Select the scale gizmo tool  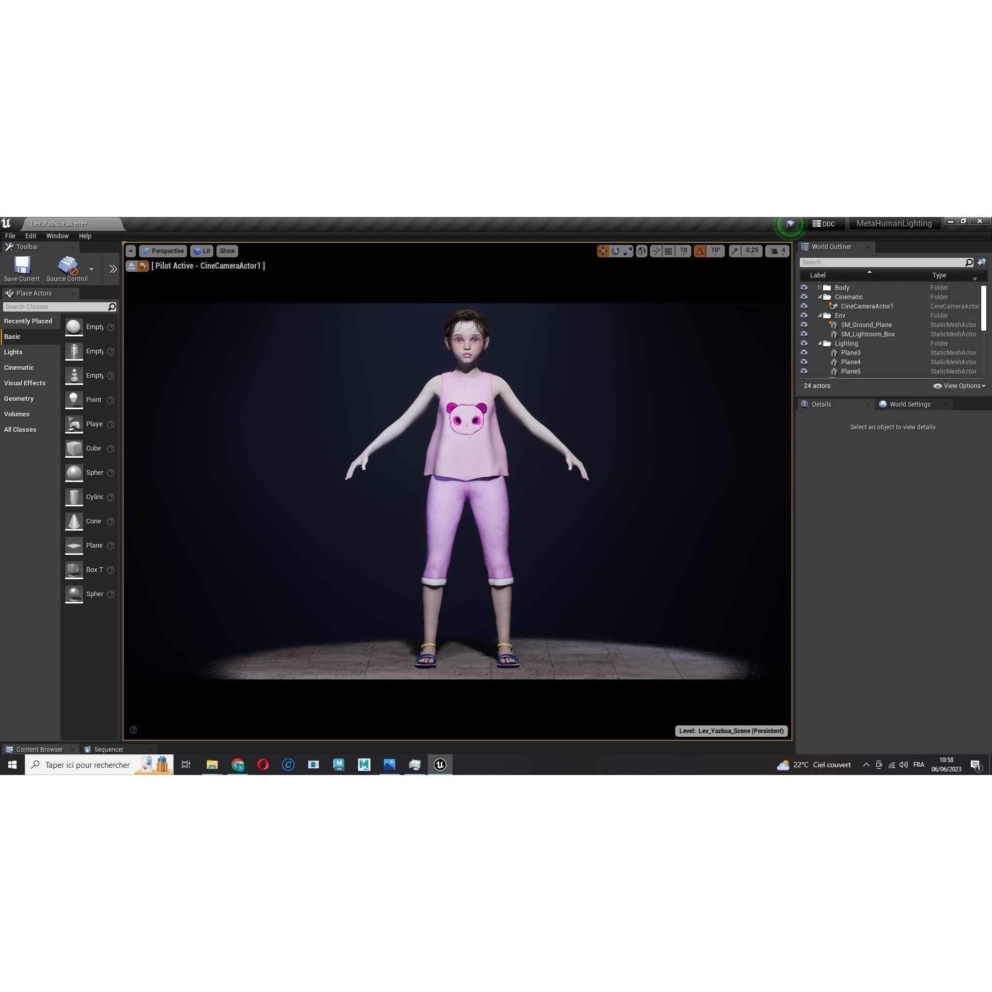click(628, 251)
